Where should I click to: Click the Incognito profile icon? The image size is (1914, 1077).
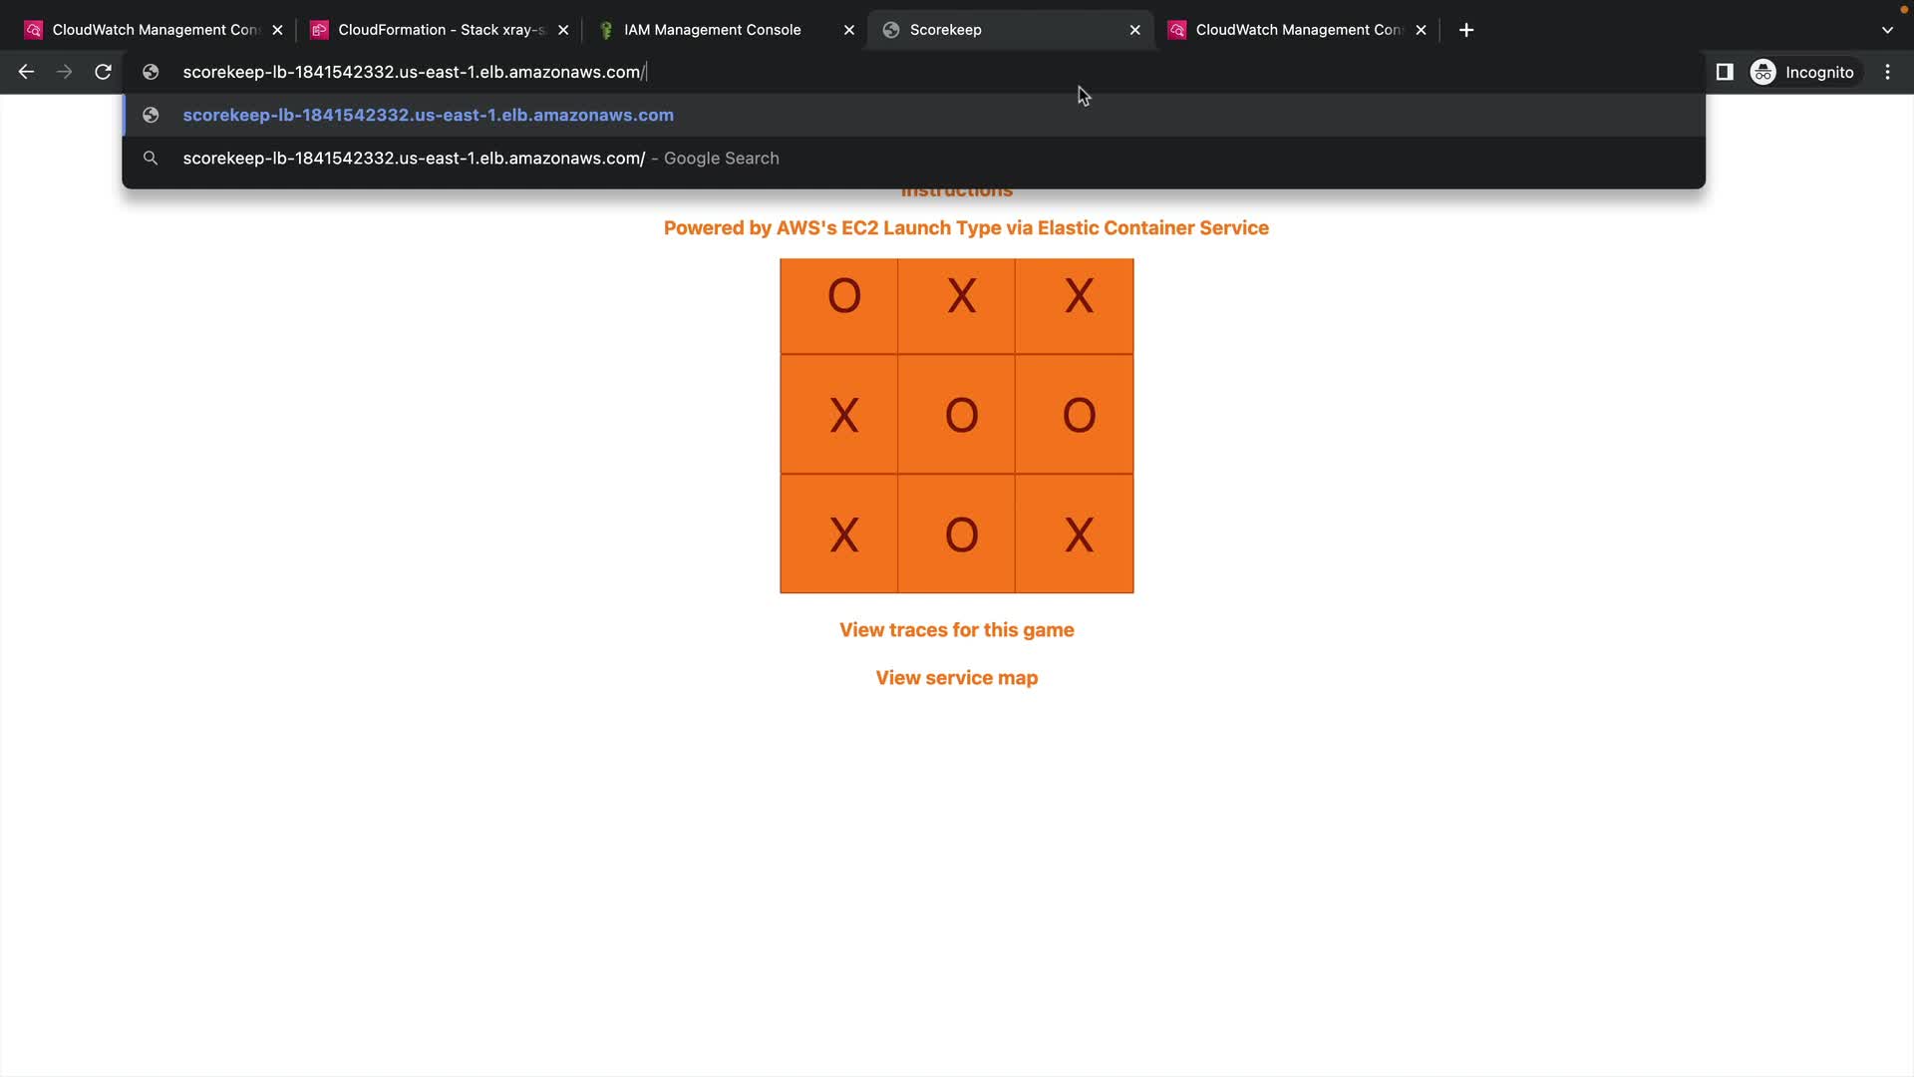tap(1762, 72)
